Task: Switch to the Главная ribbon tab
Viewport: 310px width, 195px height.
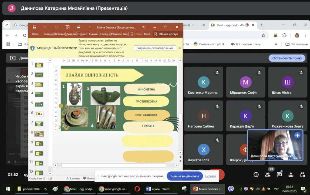Action: [x=49, y=34]
